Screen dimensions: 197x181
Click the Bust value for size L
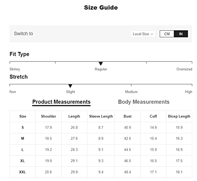coord(127,150)
